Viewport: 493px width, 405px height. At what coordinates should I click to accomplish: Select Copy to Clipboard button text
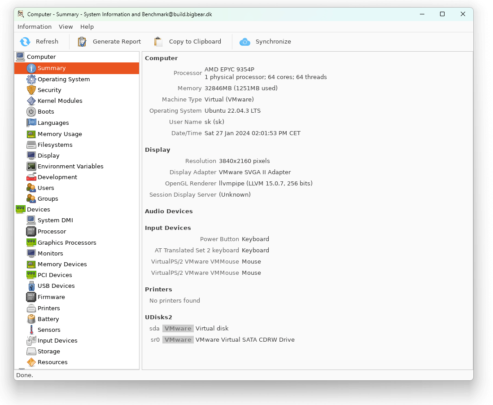[195, 42]
